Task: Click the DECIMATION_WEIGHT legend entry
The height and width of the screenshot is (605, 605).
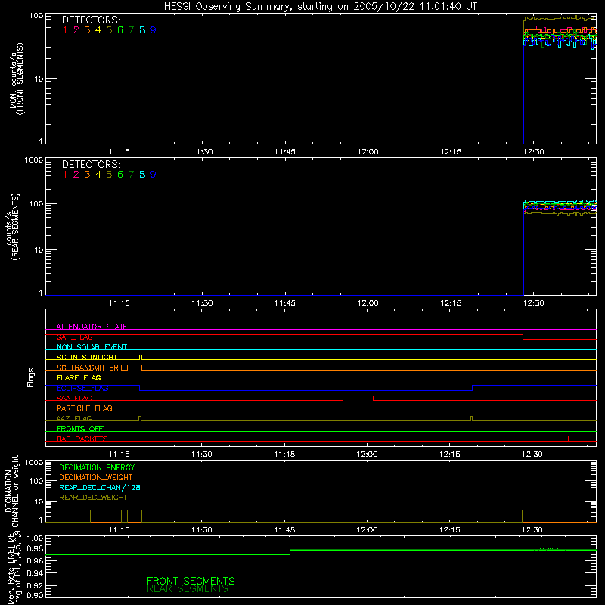Action: (x=96, y=477)
